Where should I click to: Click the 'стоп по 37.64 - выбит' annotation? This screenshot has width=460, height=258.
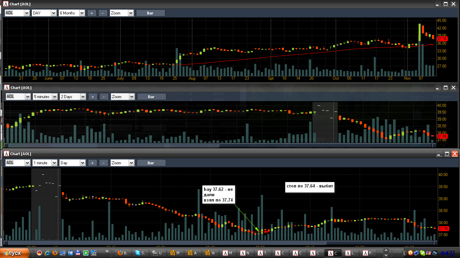click(310, 188)
